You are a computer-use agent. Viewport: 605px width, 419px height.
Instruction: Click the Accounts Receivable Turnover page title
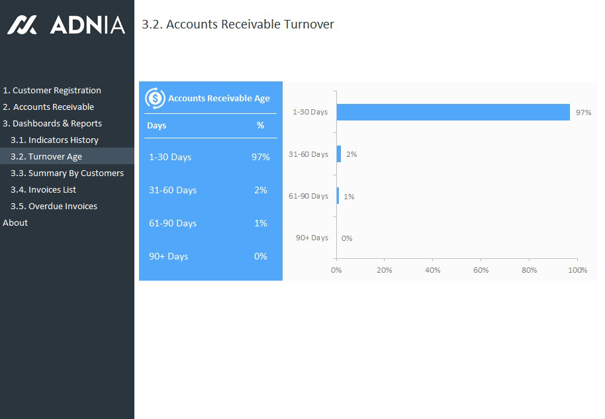pyautogui.click(x=238, y=24)
